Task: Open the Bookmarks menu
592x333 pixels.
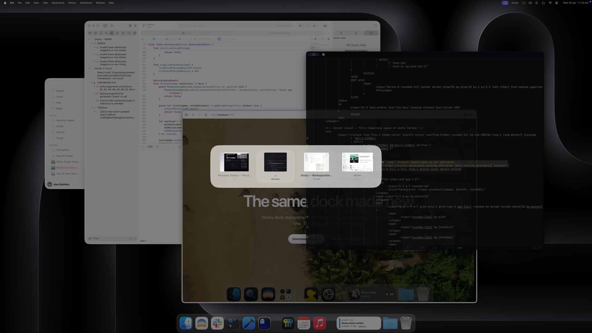Action: pos(58,3)
